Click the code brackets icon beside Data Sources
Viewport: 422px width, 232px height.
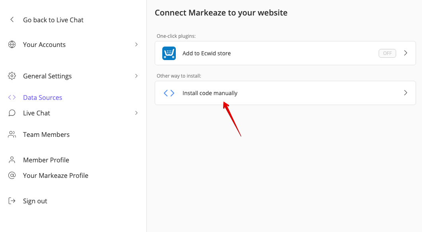pos(12,97)
